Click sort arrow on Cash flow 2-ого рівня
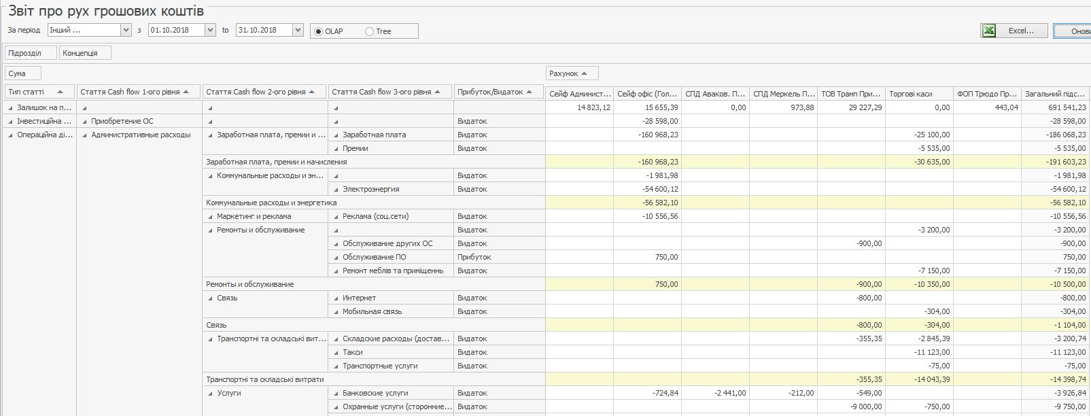This screenshot has width=1091, height=416. coord(312,92)
